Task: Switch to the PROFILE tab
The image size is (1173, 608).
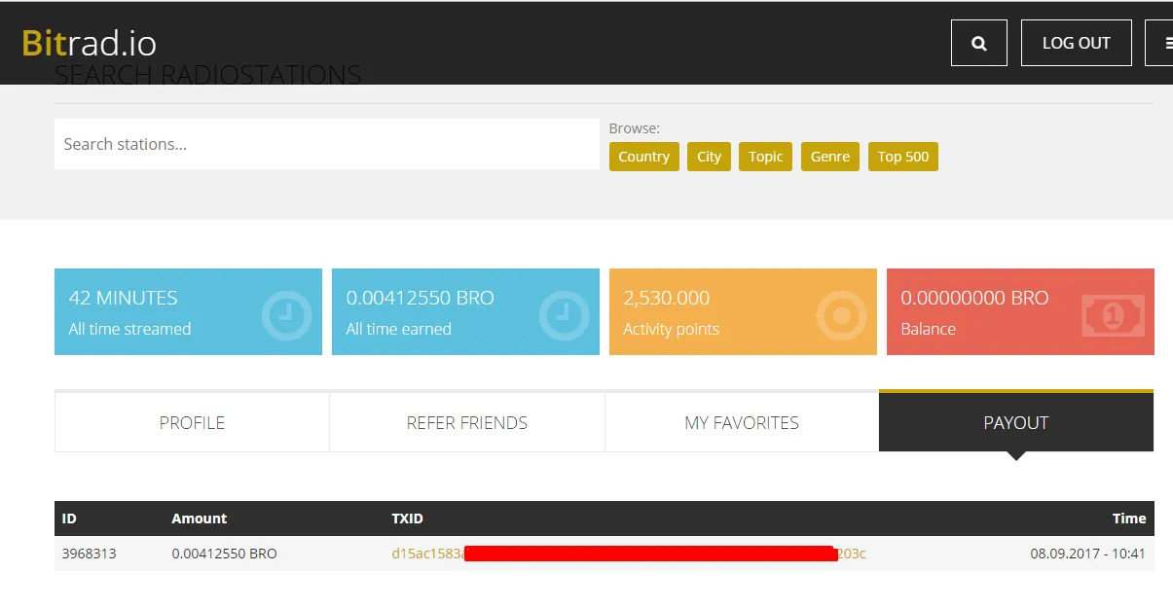Action: [x=192, y=422]
